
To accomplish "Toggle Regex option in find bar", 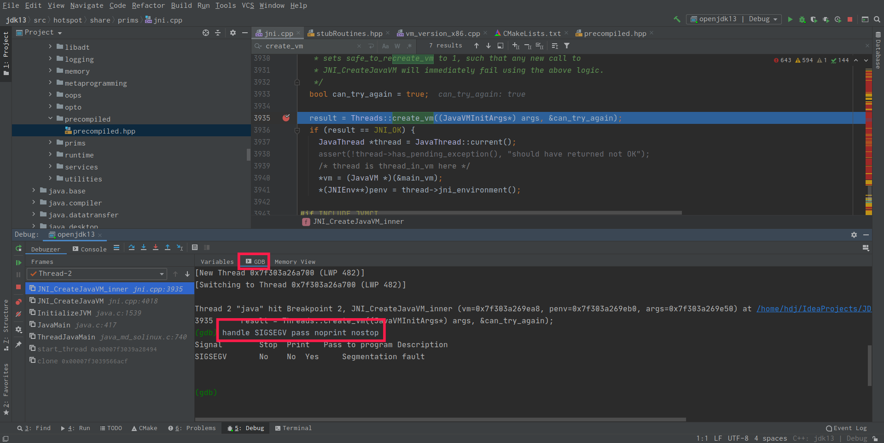I will click(409, 46).
